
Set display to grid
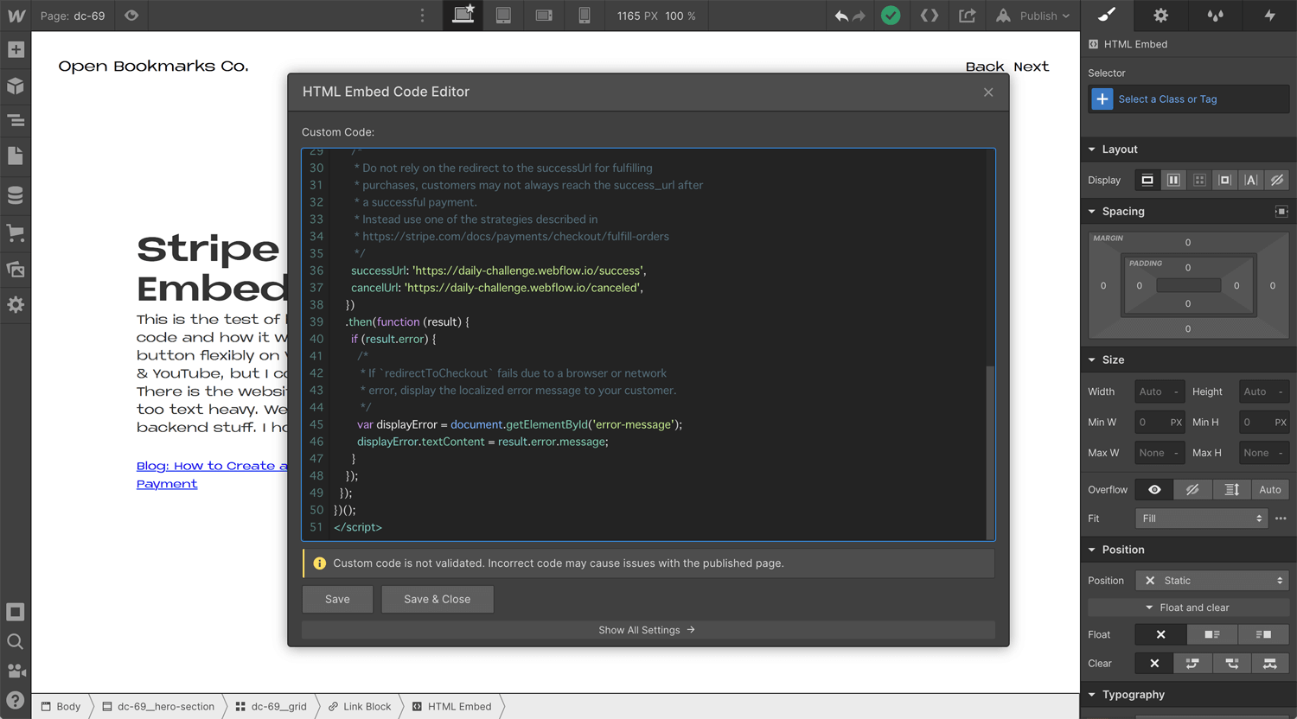coord(1199,180)
